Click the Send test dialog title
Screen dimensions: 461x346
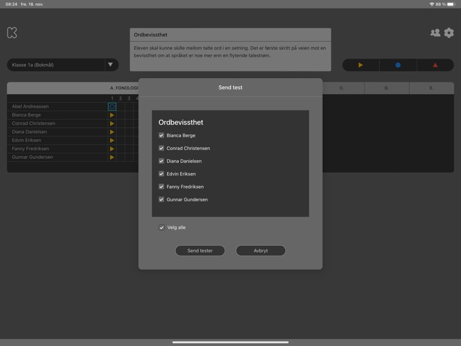pyautogui.click(x=230, y=87)
